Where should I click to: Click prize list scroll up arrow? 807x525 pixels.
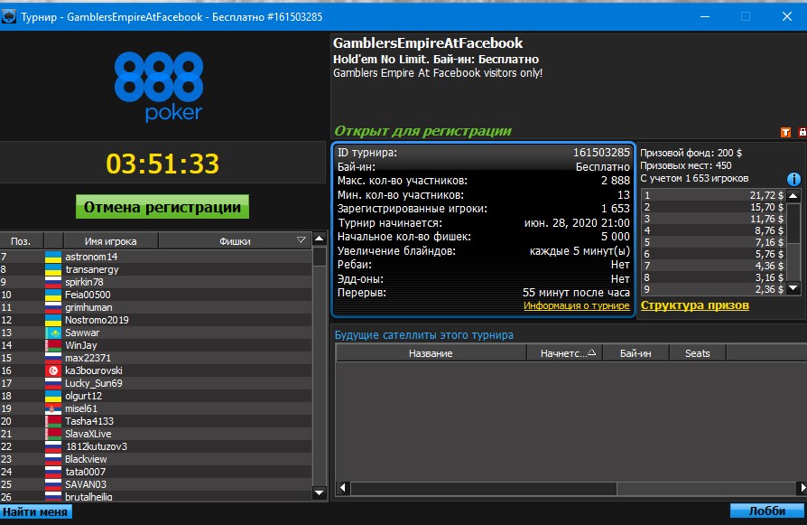[x=793, y=195]
